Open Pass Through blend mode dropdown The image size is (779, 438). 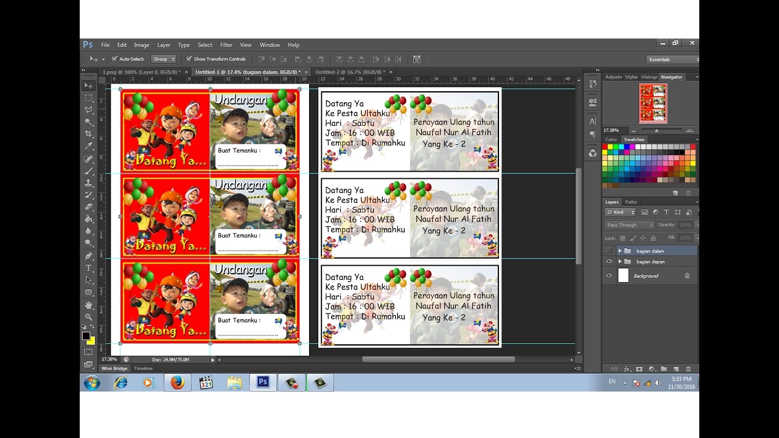[629, 225]
